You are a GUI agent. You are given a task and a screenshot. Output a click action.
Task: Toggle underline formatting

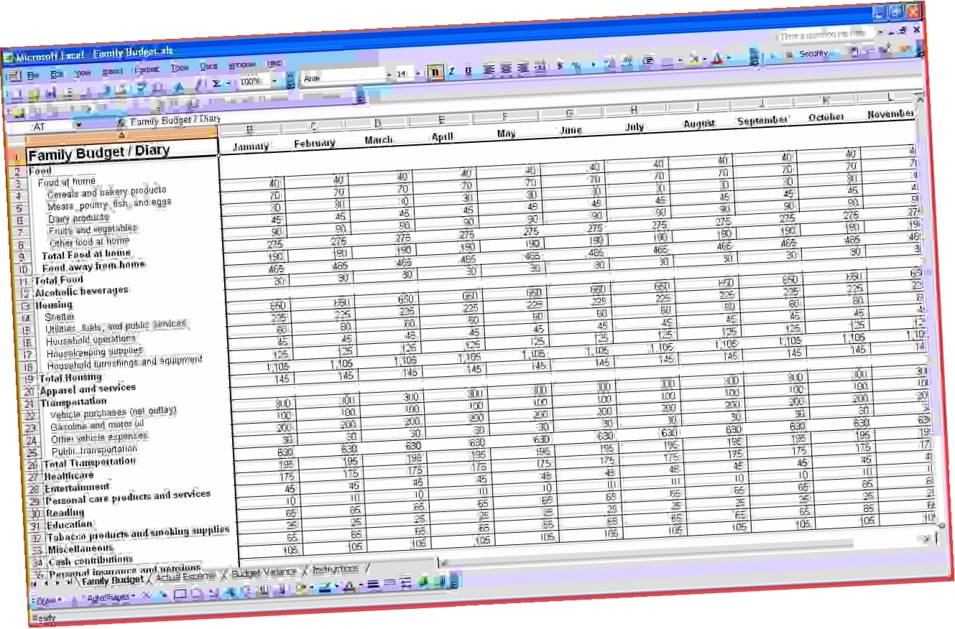point(468,71)
